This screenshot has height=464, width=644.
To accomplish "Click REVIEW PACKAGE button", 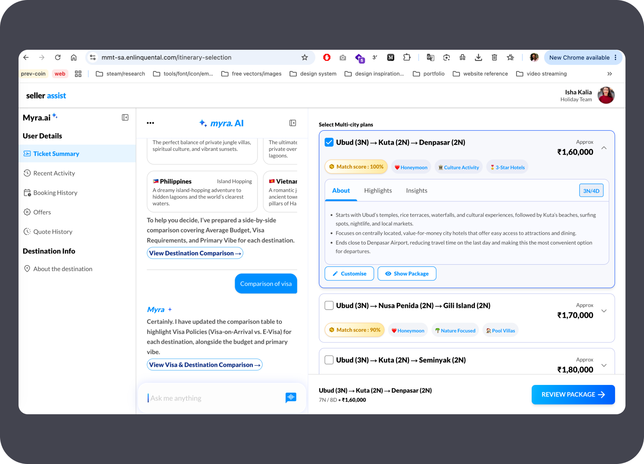I will click(x=573, y=395).
